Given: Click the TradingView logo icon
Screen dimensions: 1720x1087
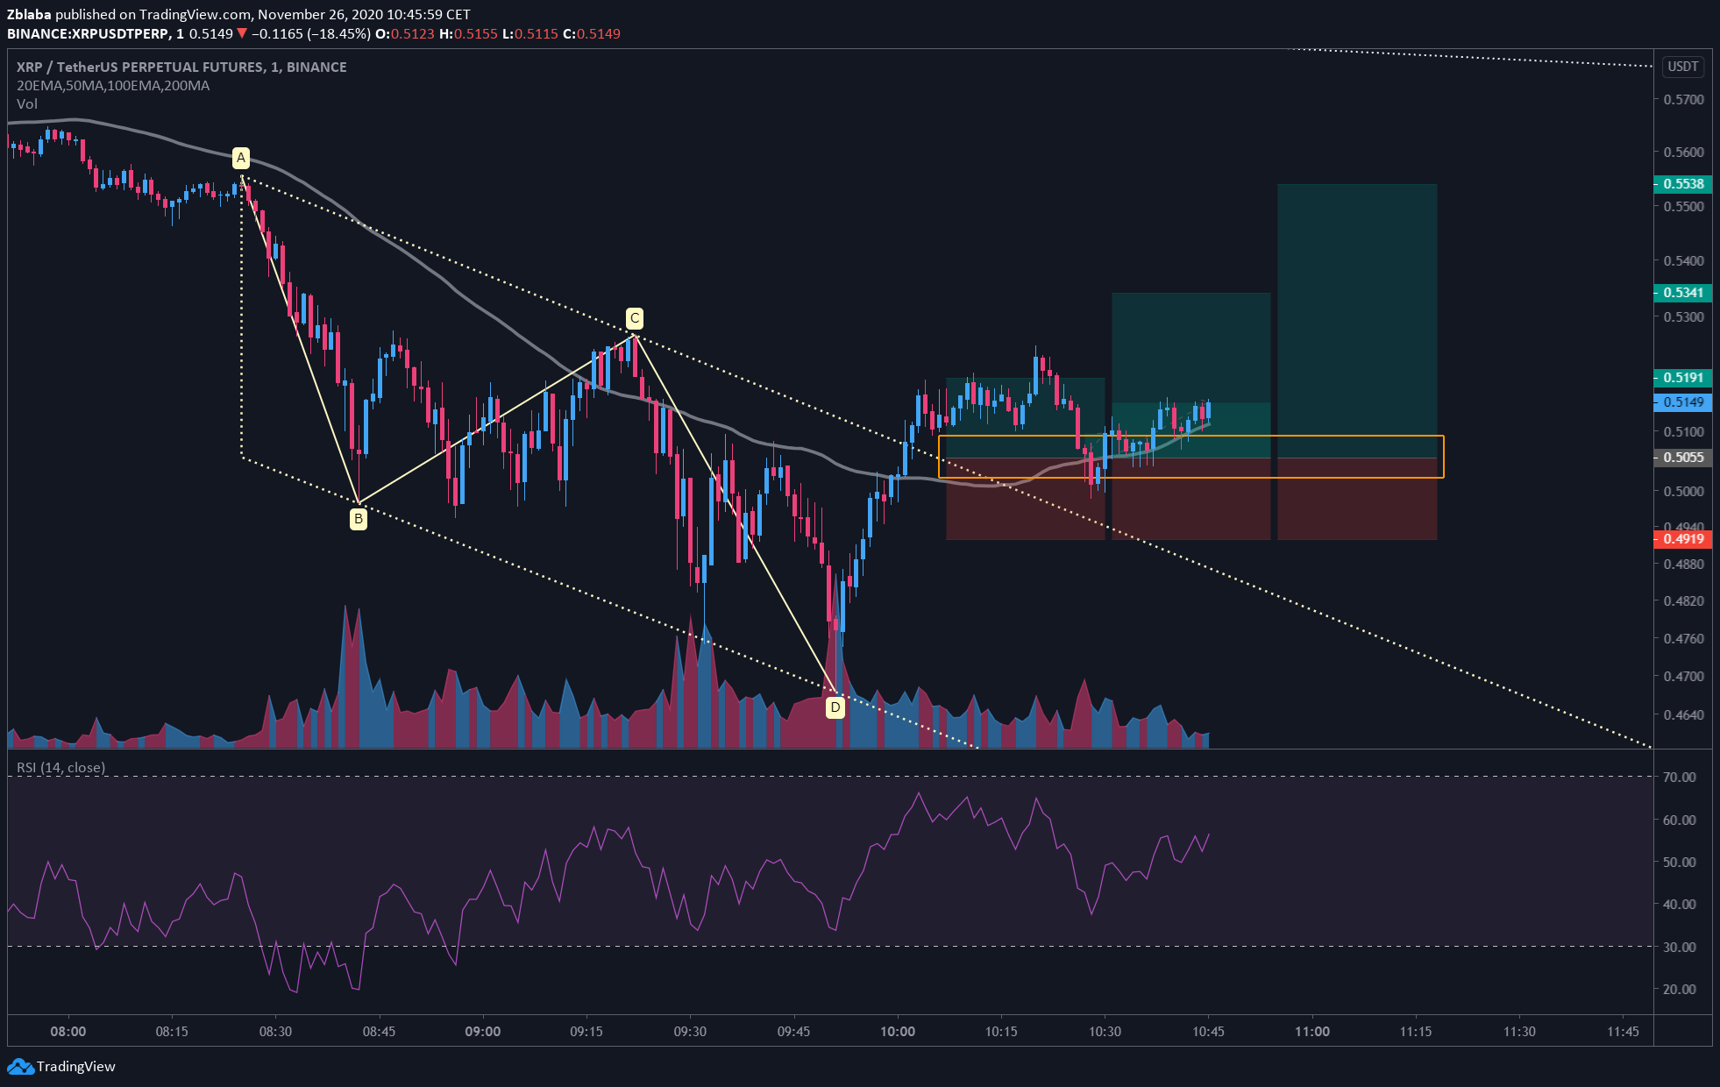Looking at the screenshot, I should coord(20,1066).
